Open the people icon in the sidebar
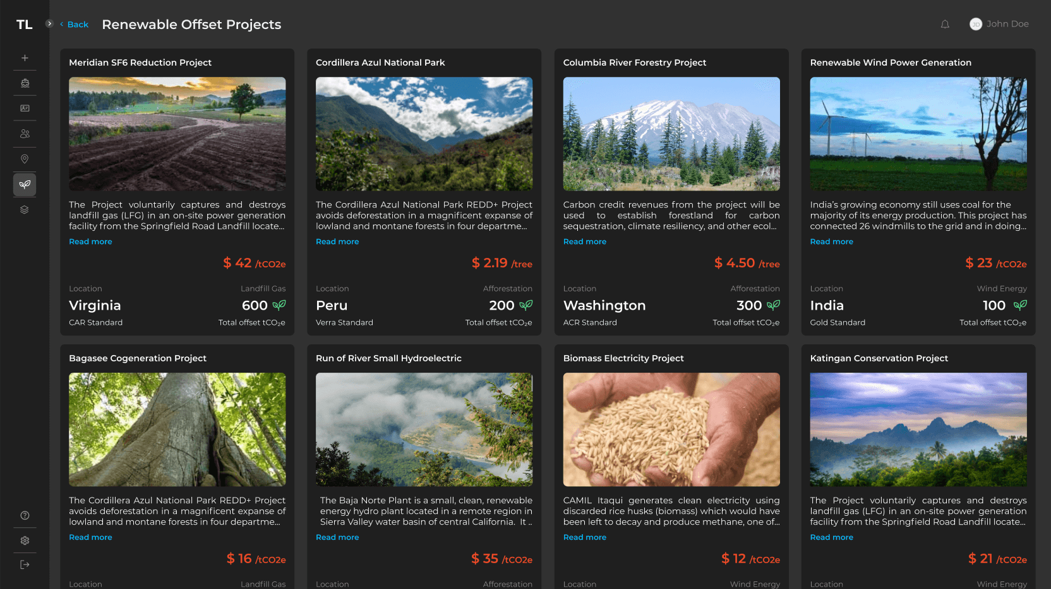Image resolution: width=1051 pixels, height=589 pixels. click(x=25, y=134)
